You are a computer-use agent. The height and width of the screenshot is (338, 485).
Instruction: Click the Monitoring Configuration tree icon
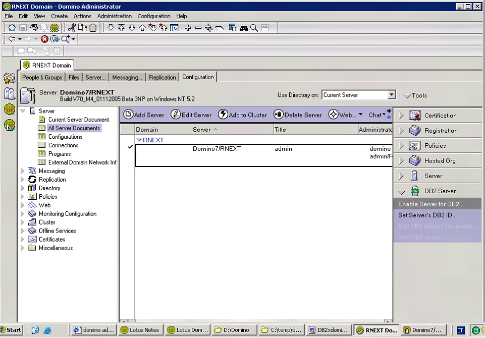click(x=32, y=214)
